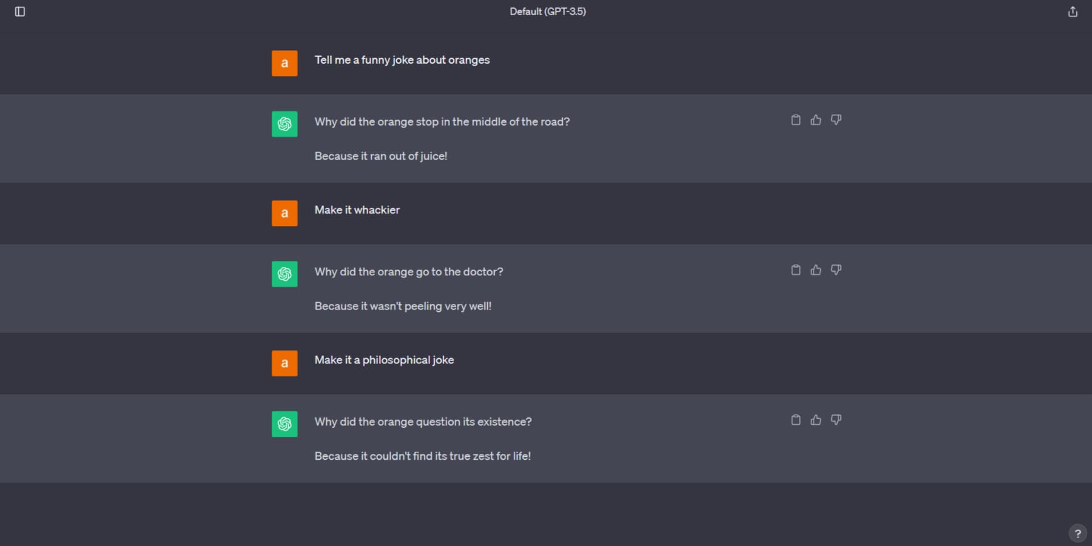Give thumbs up to the existence joke
The image size is (1092, 546).
point(815,420)
